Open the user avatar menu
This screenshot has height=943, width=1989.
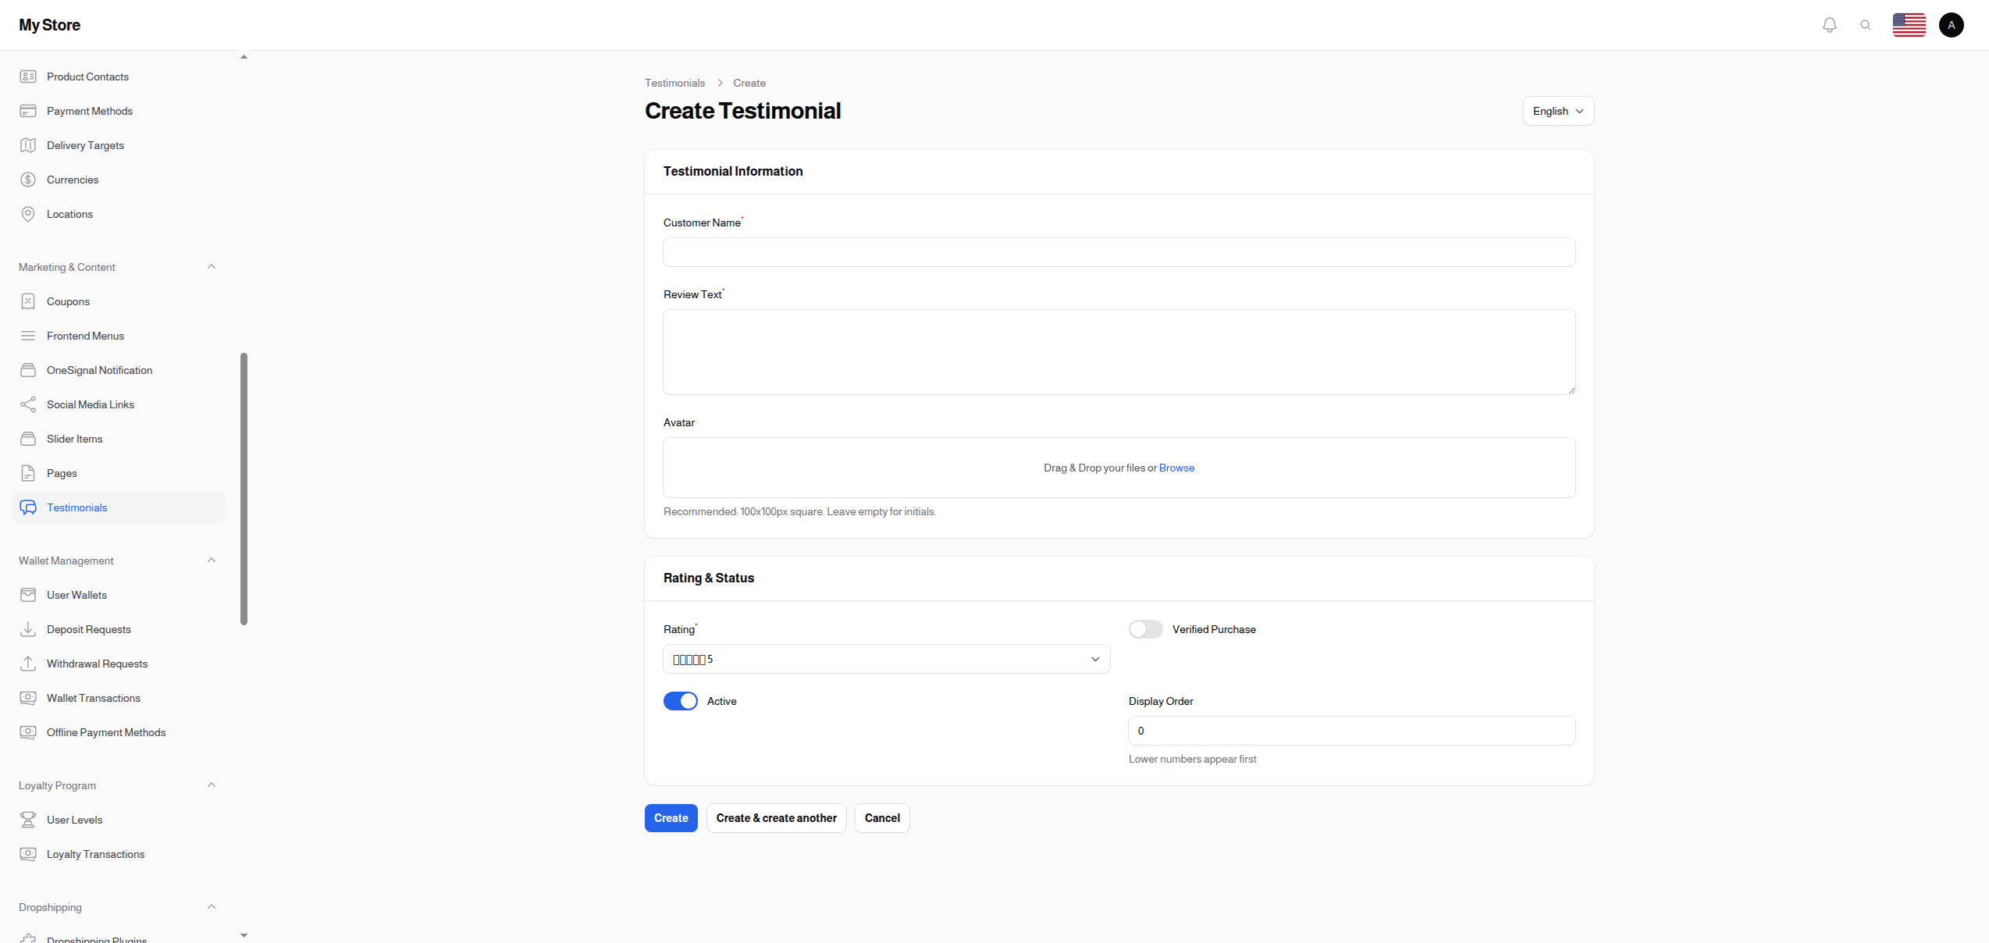[x=1951, y=25]
